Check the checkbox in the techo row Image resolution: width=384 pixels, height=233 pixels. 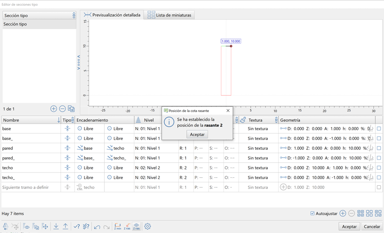point(379,168)
